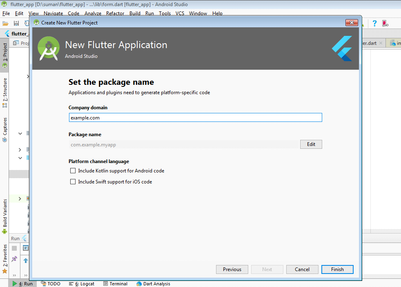Go back with the Previous button
Screen dimensions: 401x287
click(x=232, y=269)
